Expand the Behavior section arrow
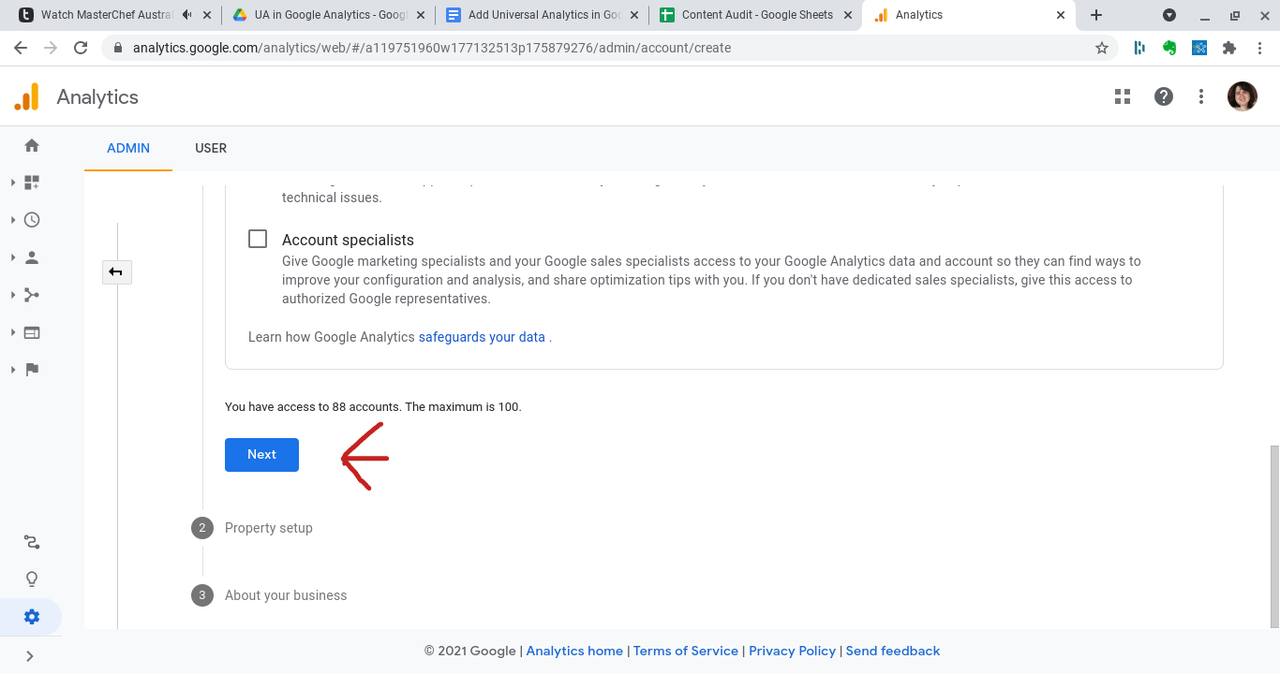The image size is (1280, 674). [x=13, y=332]
